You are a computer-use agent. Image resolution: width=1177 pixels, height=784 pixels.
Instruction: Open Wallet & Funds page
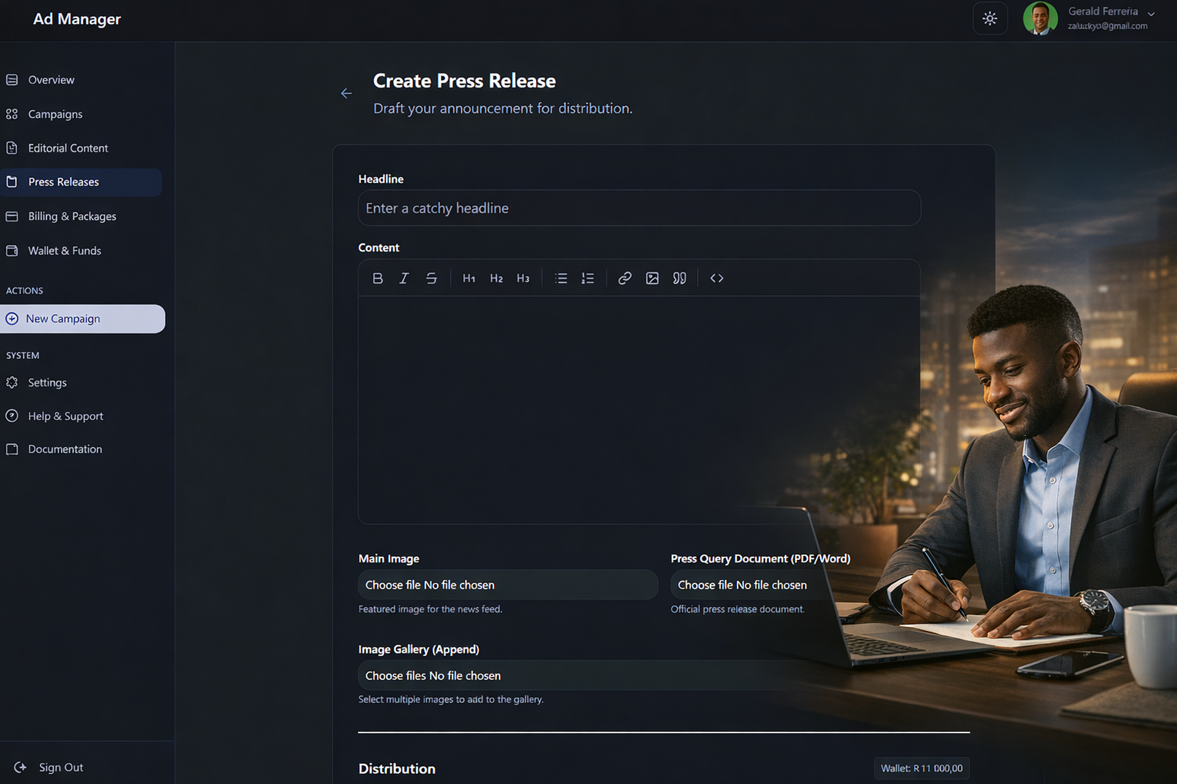(x=64, y=251)
